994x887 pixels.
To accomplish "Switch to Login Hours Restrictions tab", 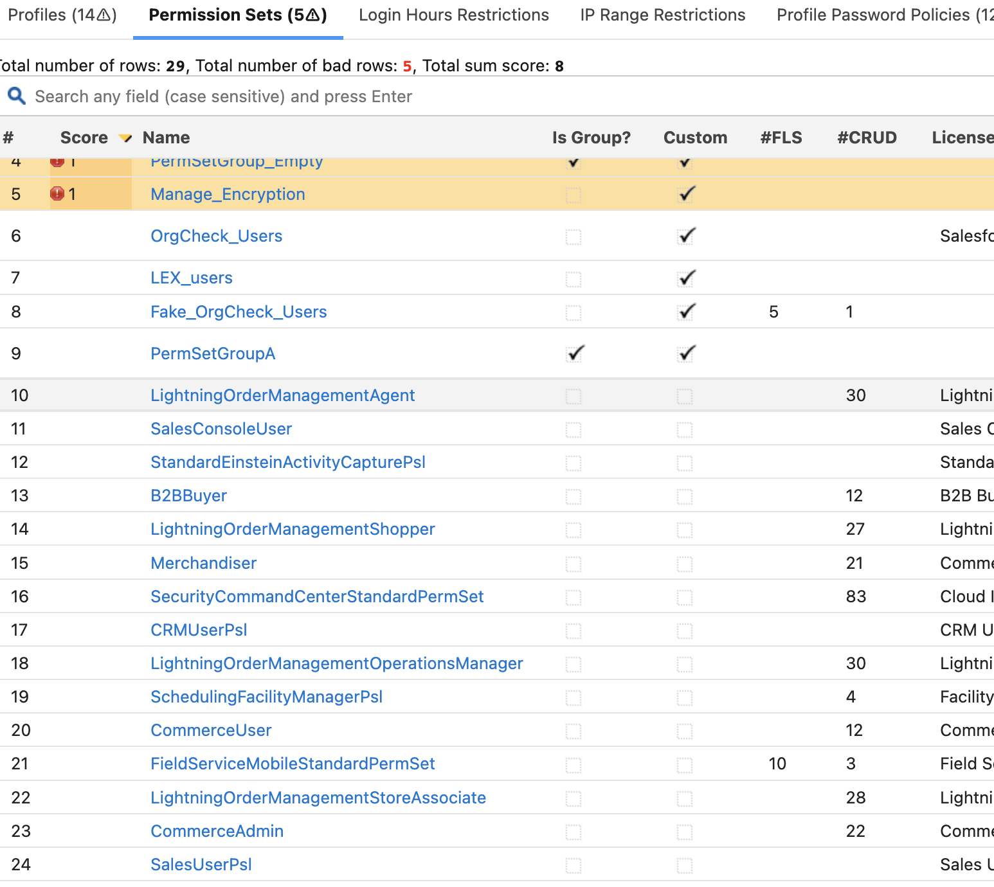I will pos(453,14).
